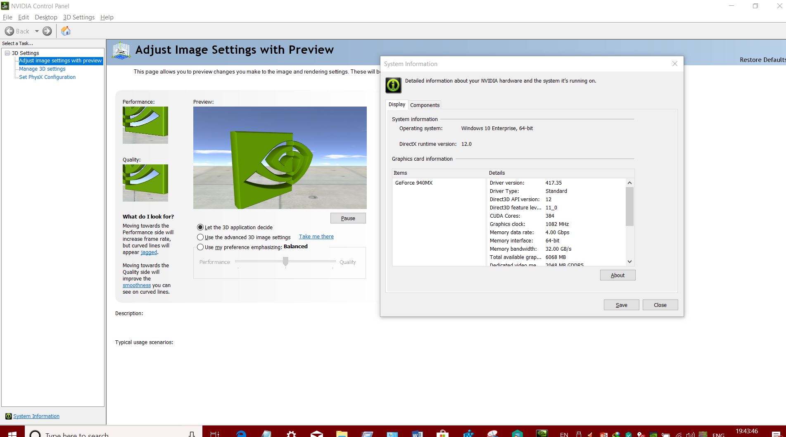Image resolution: width=786 pixels, height=437 pixels.
Task: Select 'Use my preference emphasizing' option
Action: pos(200,247)
